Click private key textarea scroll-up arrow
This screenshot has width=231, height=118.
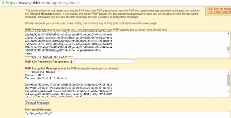click(x=228, y=33)
